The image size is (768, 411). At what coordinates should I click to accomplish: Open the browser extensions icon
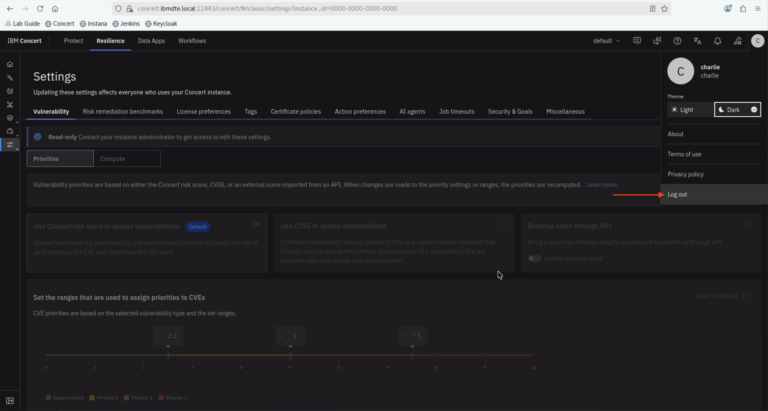pos(743,9)
